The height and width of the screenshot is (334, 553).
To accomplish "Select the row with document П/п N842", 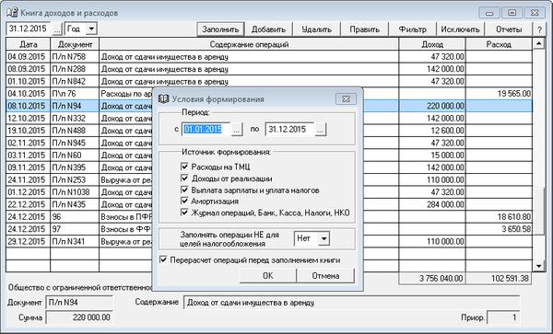I will tap(269, 81).
